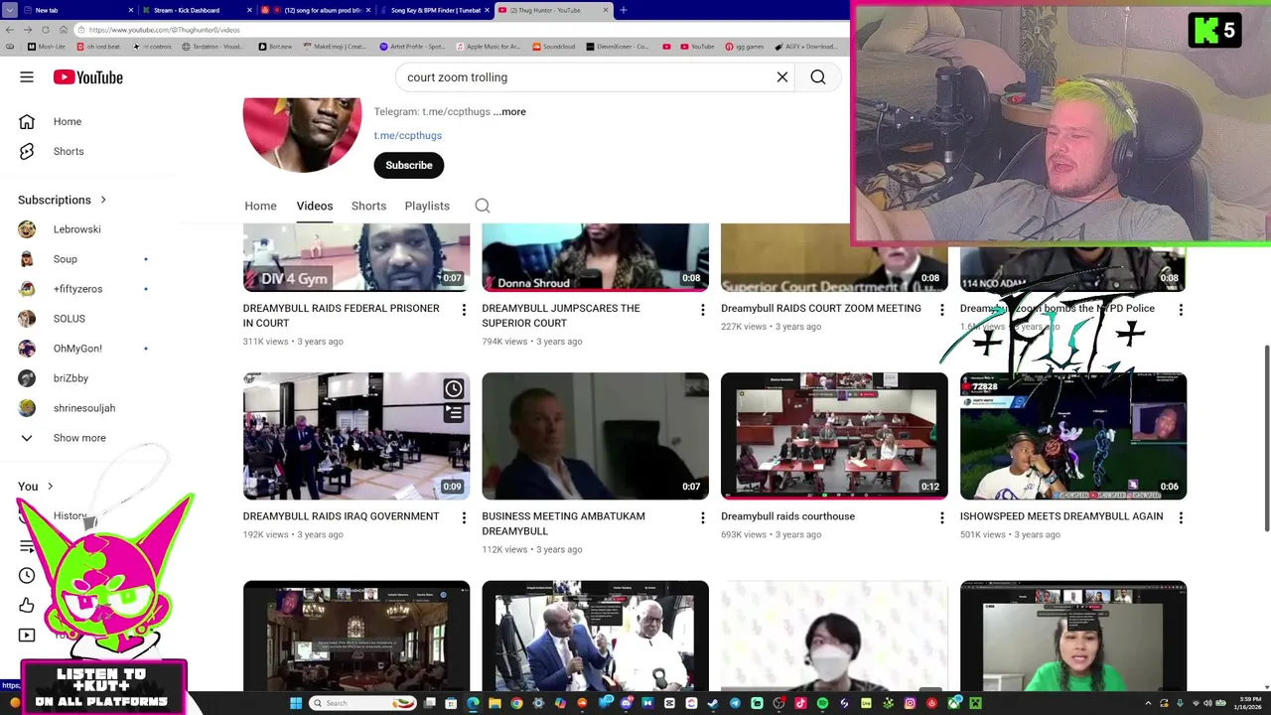Image resolution: width=1271 pixels, height=715 pixels.
Task: Click the Watch later clock in sidebar
Action: tap(27, 576)
